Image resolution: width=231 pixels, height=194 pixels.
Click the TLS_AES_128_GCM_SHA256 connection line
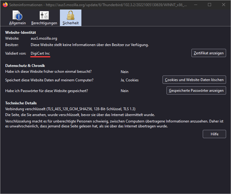pyautogui.click(x=70, y=109)
